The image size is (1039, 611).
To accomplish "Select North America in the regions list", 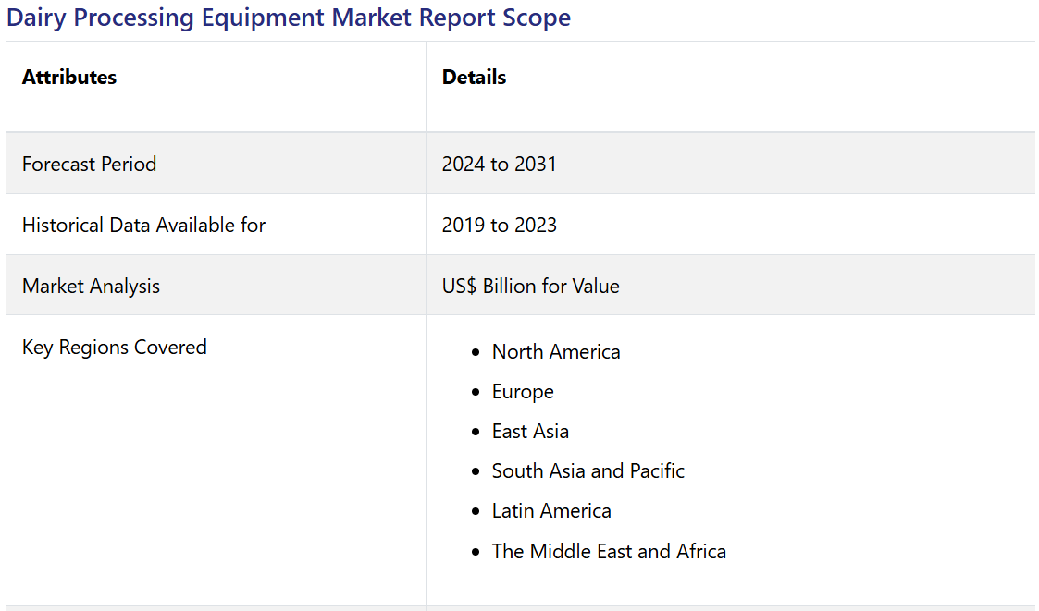I will pos(556,352).
